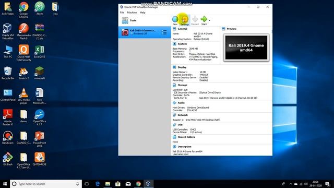Click the taskbar search box
The image size is (334, 188).
[46, 184]
